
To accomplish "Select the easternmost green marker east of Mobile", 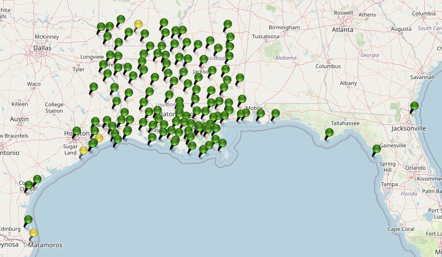I will click(x=276, y=113).
